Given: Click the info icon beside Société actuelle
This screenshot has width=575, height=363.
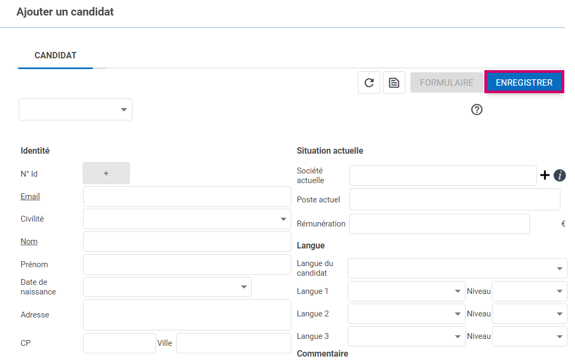Looking at the screenshot, I should [559, 175].
